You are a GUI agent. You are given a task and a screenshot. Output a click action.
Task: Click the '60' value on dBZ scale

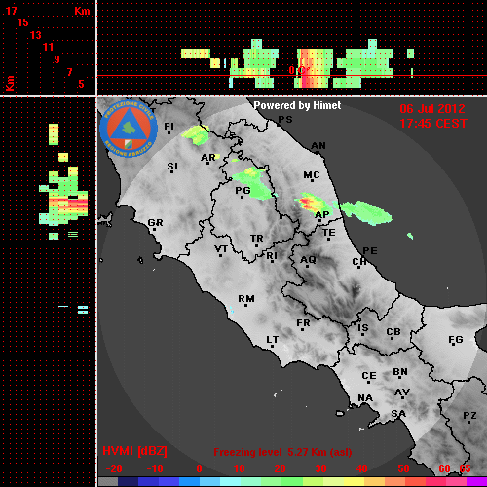(x=444, y=468)
